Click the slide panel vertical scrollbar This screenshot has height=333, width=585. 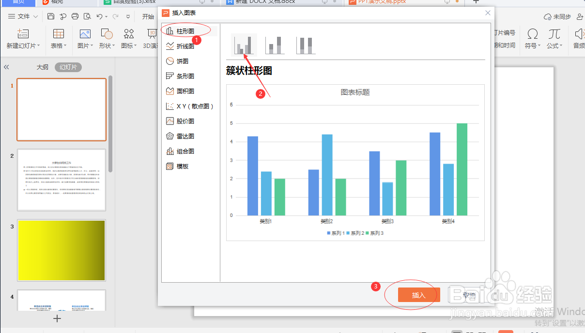point(110,123)
